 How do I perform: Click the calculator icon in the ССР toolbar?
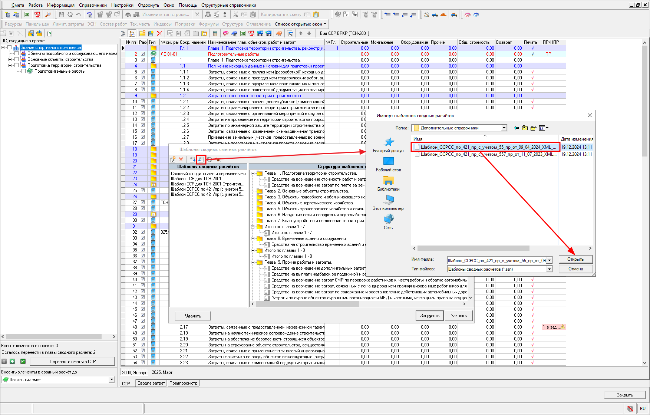(215, 33)
